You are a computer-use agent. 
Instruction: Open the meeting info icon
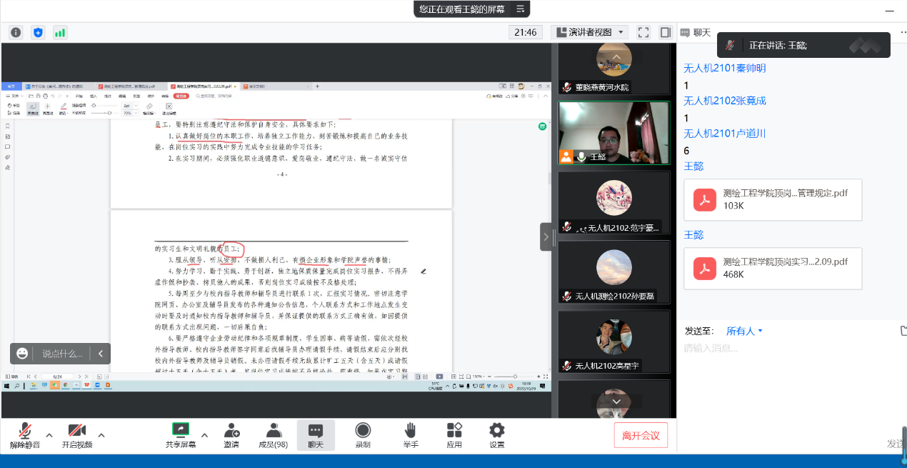16,32
